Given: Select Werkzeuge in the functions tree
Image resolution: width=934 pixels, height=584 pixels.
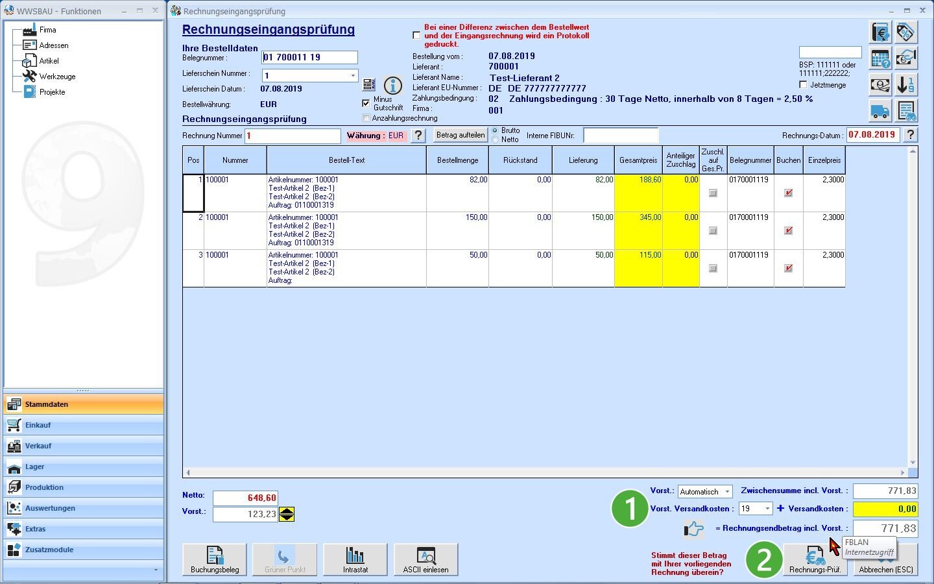Looking at the screenshot, I should pos(57,77).
